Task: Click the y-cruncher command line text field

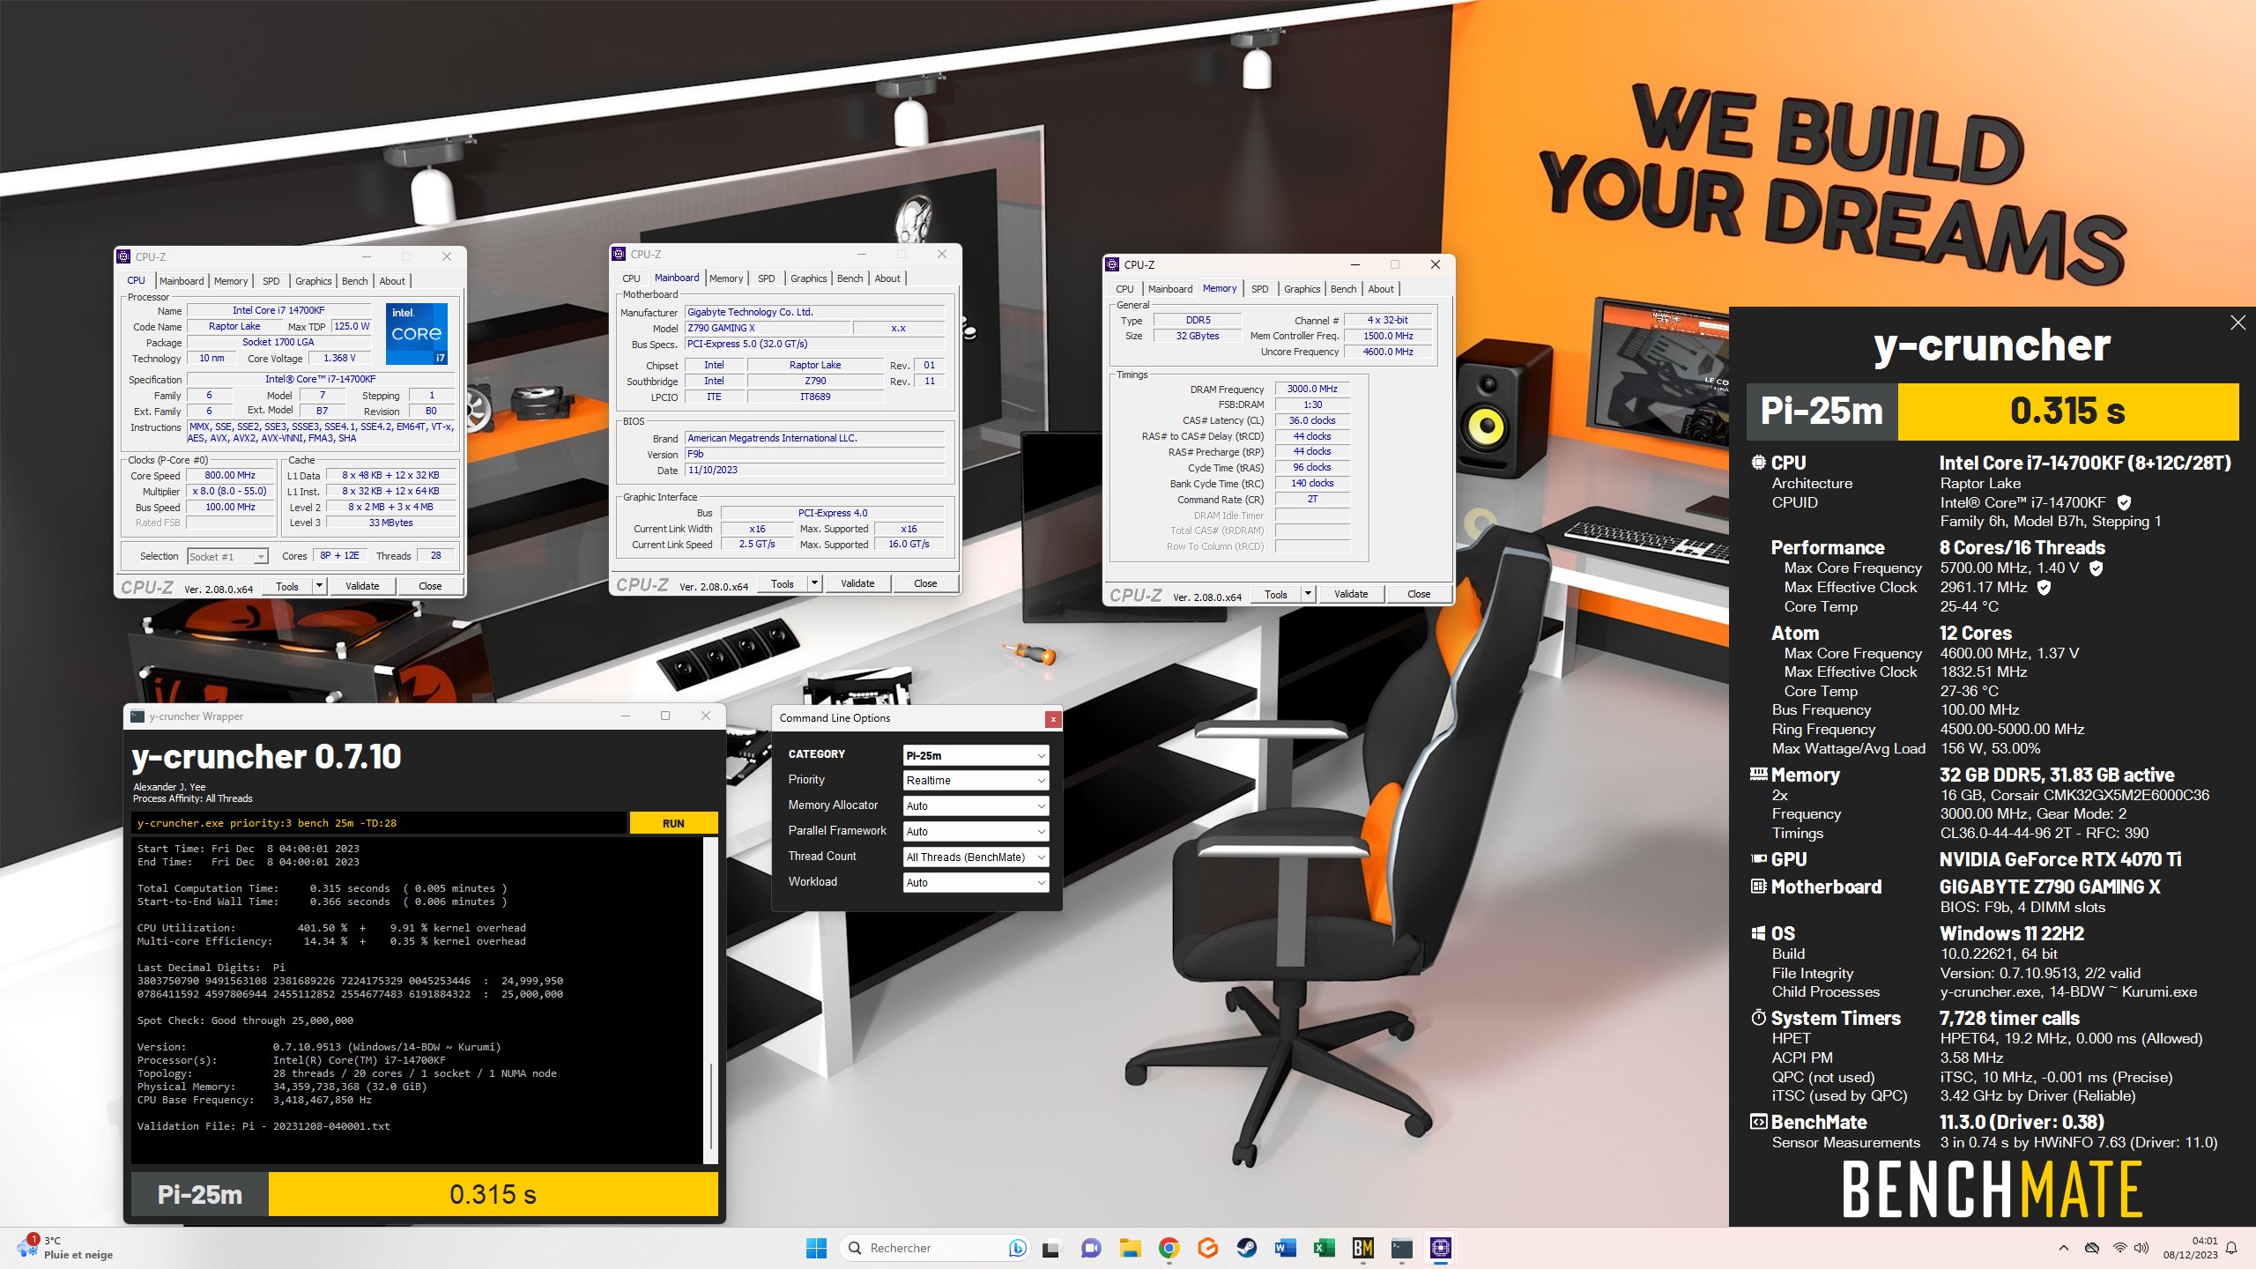Action: coord(379,823)
